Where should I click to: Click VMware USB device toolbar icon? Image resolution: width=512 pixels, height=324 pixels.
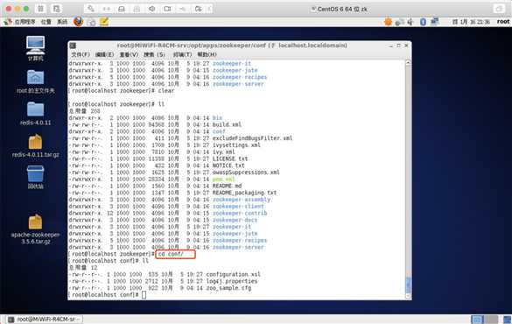coord(183,9)
